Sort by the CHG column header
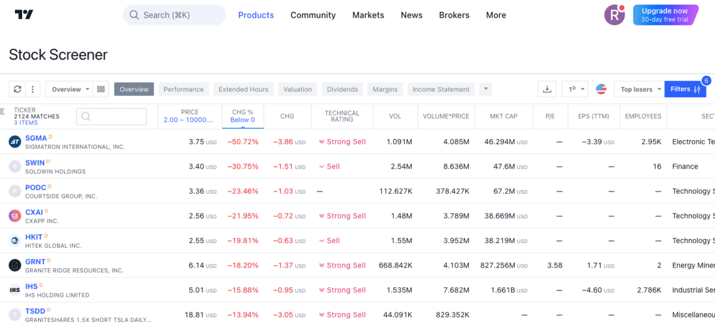This screenshot has height=326, width=715. point(287,116)
